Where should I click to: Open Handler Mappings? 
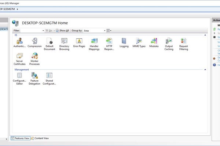tap(94, 44)
